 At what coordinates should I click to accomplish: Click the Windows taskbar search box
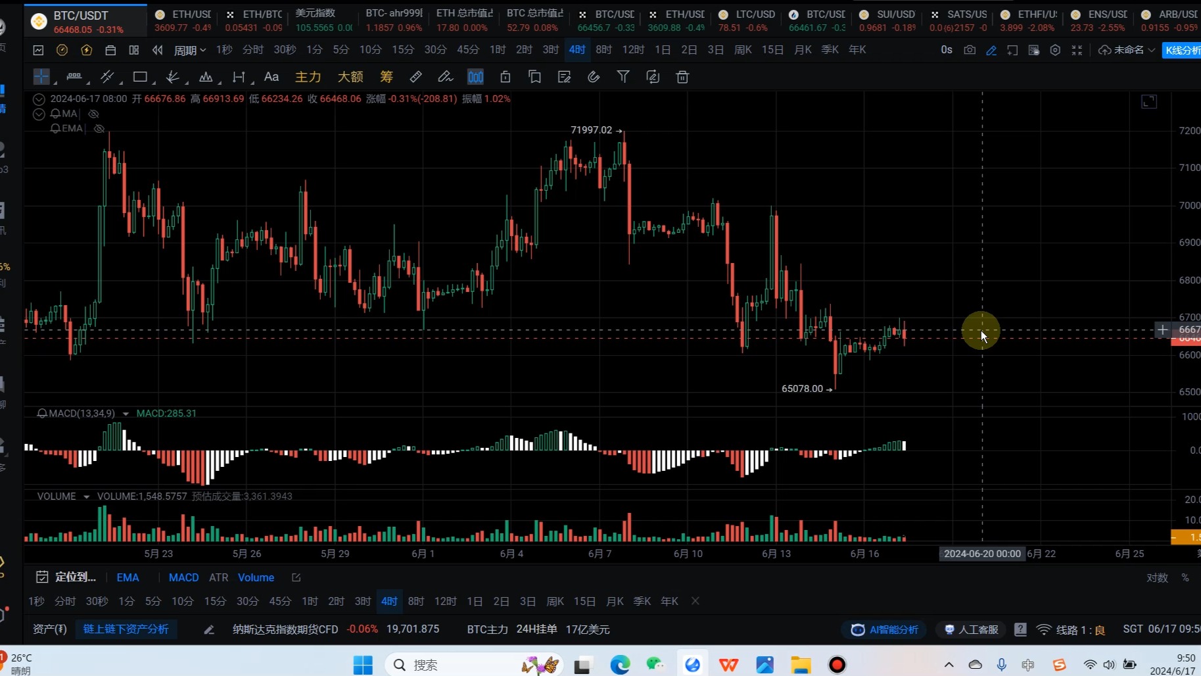click(x=474, y=665)
